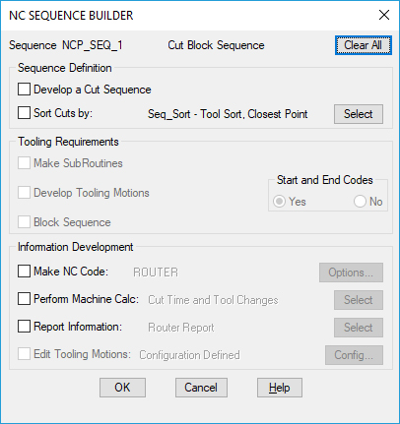Viewport: 400px width, 424px height.
Task: Click the Clear All button
Action: [364, 45]
